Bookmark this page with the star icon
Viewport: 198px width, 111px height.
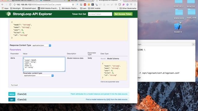tap(73, 5)
